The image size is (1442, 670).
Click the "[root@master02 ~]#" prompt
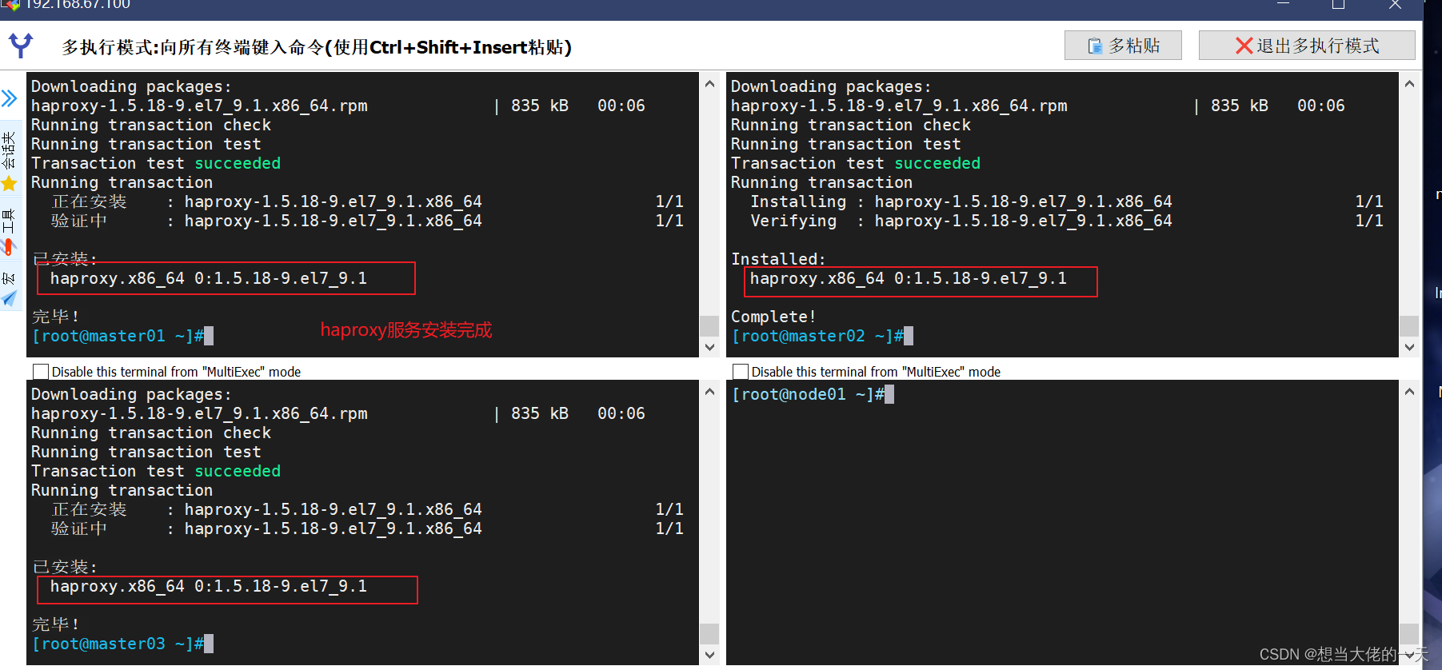(x=817, y=336)
